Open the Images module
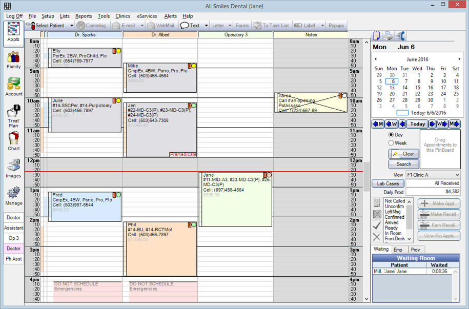 [x=13, y=169]
